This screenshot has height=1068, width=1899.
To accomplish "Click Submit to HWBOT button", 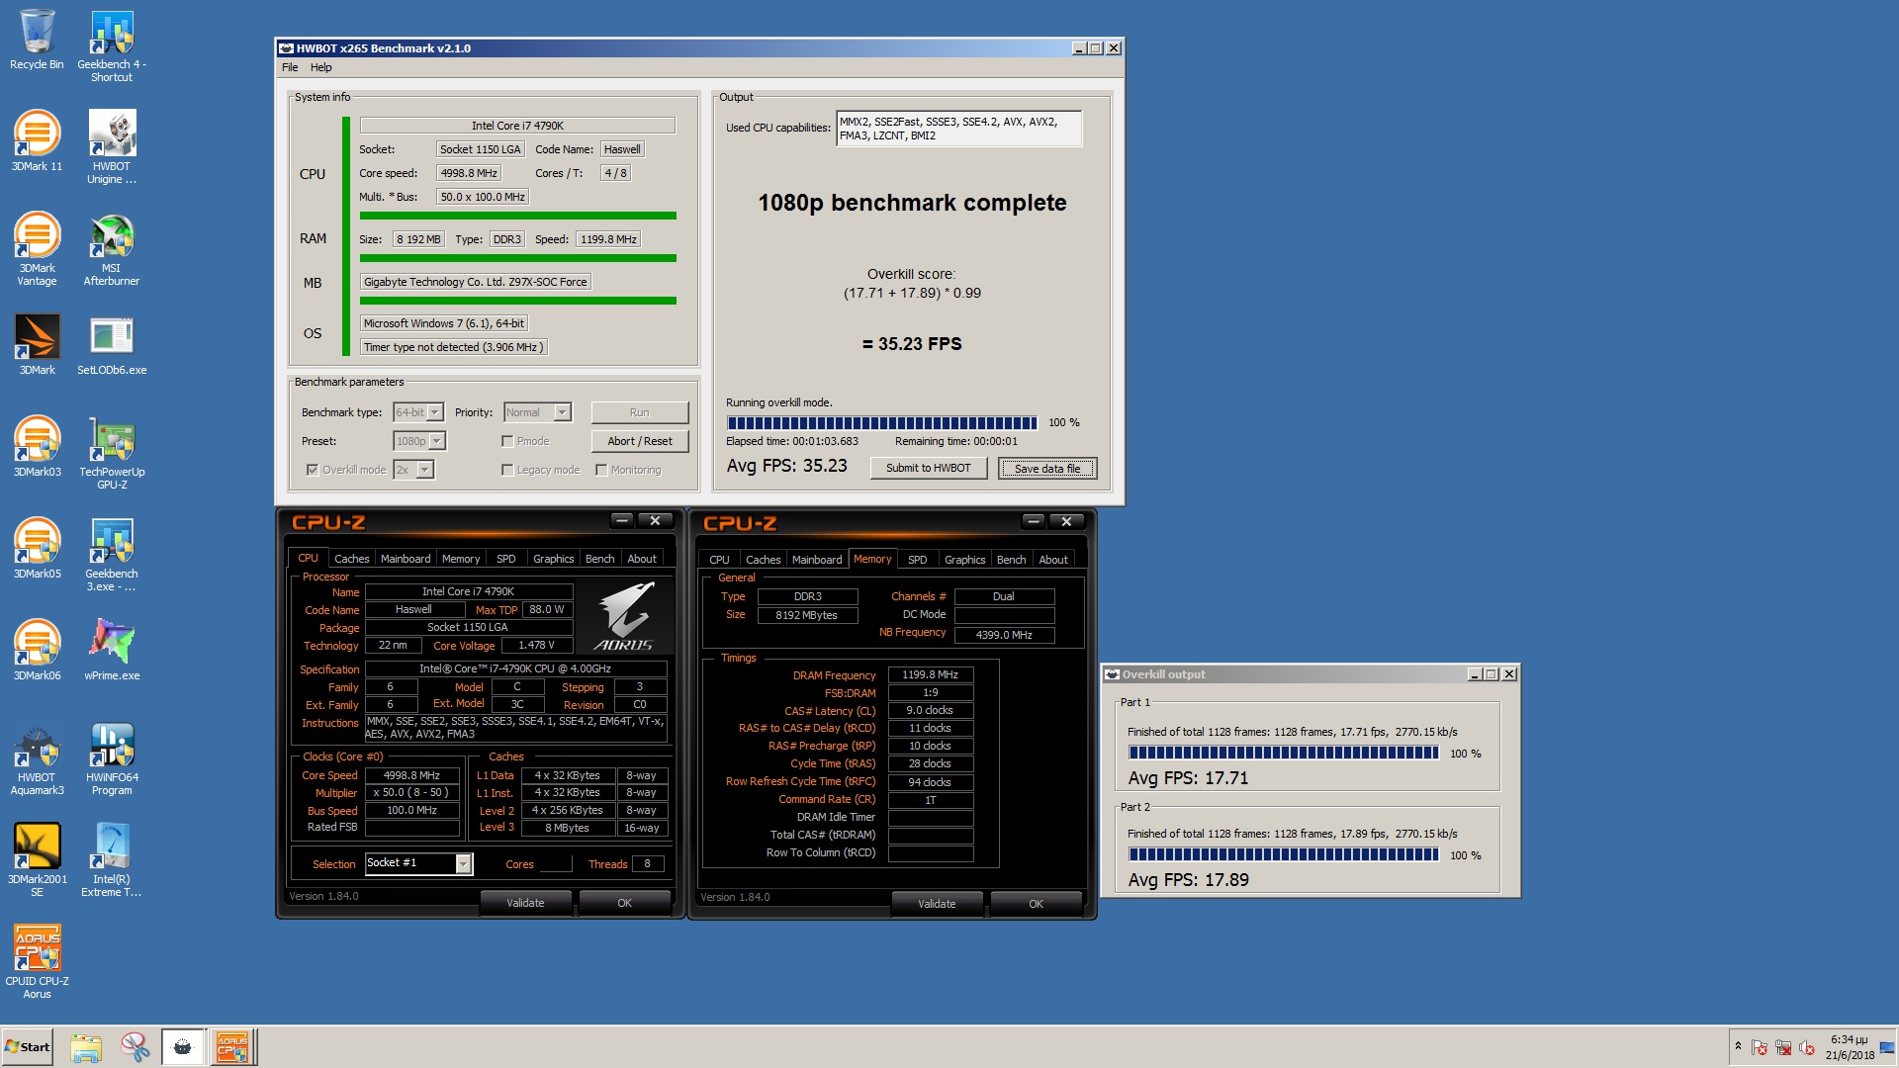I will click(x=929, y=468).
